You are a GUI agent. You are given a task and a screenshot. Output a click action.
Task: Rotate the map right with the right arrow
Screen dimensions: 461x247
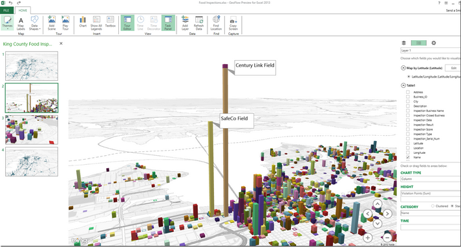click(x=387, y=213)
